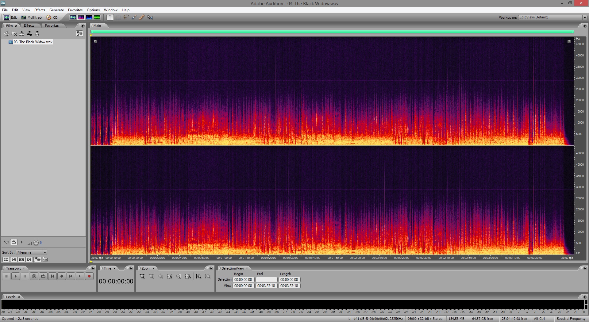
Task: Choose the Lasso Selection tool
Action: (126, 17)
